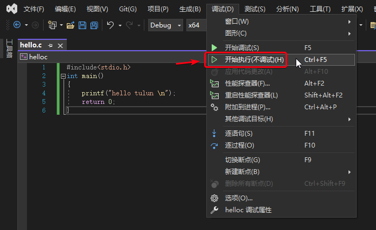Open the Debug configuration dropdown
376x230 pixels.
(x=165, y=25)
